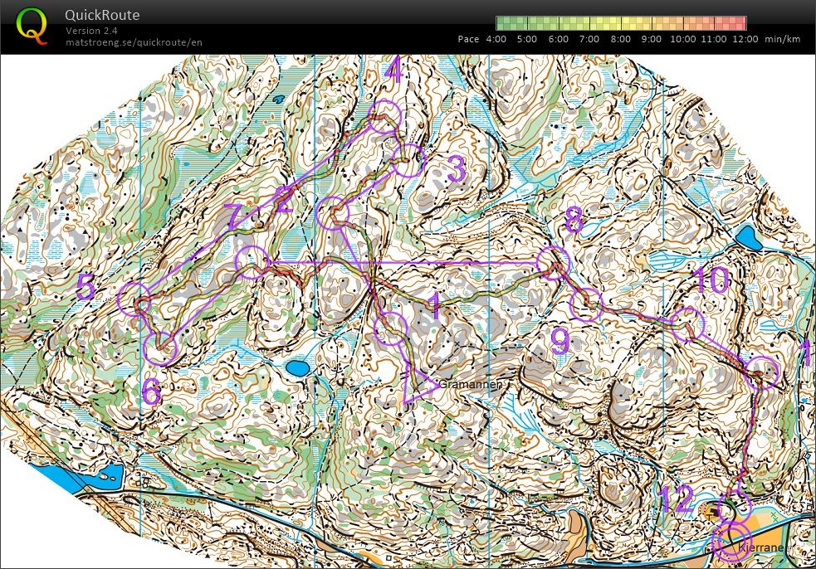Click the 10:00 pace label
The width and height of the screenshot is (816, 569).
(683, 39)
